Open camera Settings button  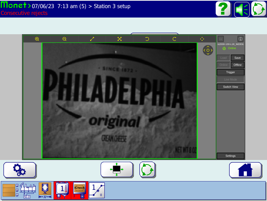pos(231,156)
